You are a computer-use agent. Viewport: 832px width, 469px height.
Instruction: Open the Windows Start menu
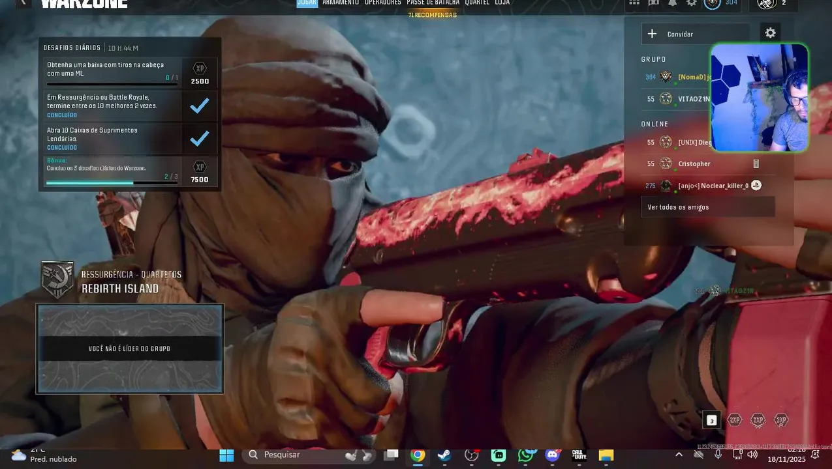pyautogui.click(x=226, y=455)
